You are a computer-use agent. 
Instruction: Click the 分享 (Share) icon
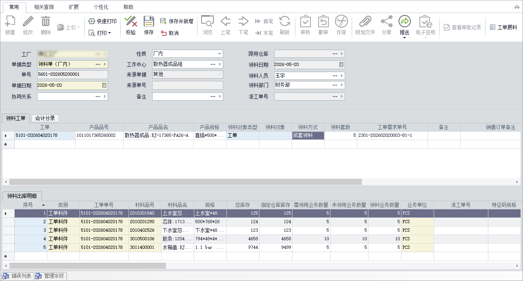click(386, 21)
